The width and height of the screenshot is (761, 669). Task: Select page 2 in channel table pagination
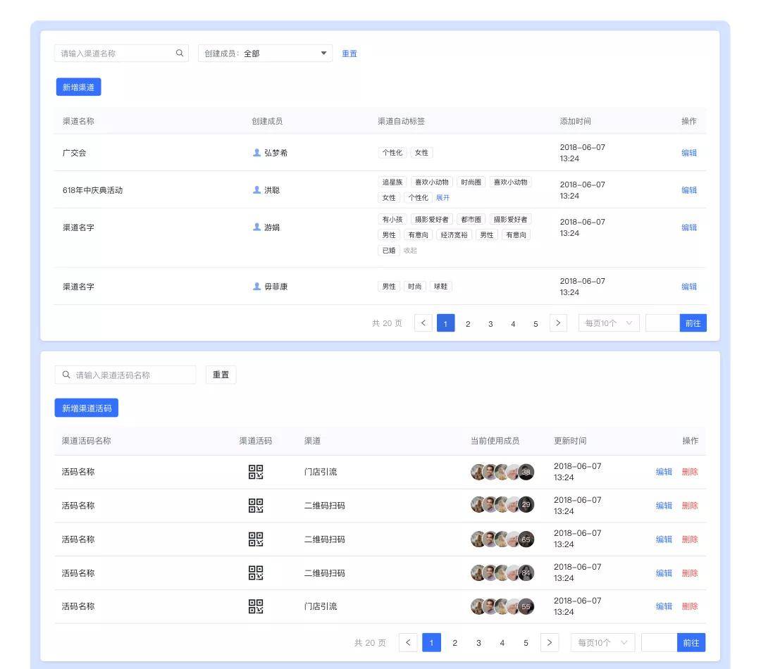[468, 323]
